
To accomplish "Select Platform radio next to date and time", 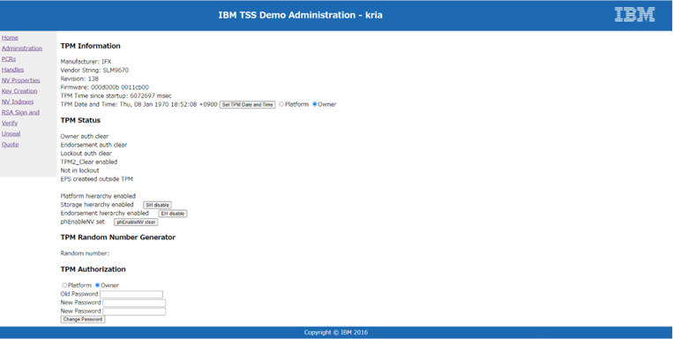I will [x=281, y=104].
